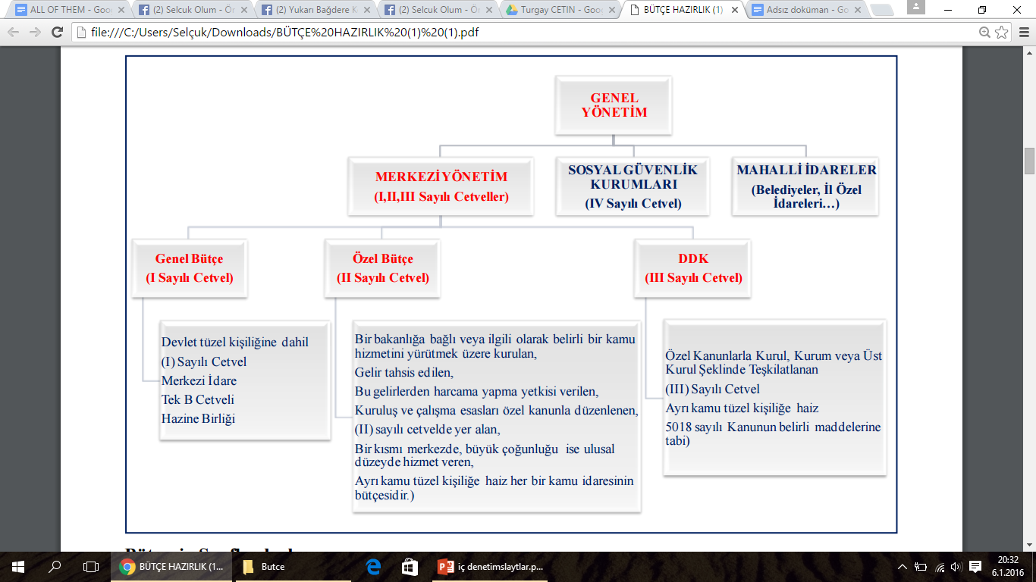The image size is (1036, 582).
Task: Launch Microsoft Edge from the taskbar
Action: pos(373,567)
